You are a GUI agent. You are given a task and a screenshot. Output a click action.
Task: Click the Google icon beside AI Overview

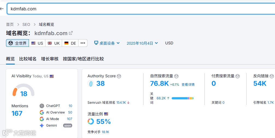click(42, 112)
